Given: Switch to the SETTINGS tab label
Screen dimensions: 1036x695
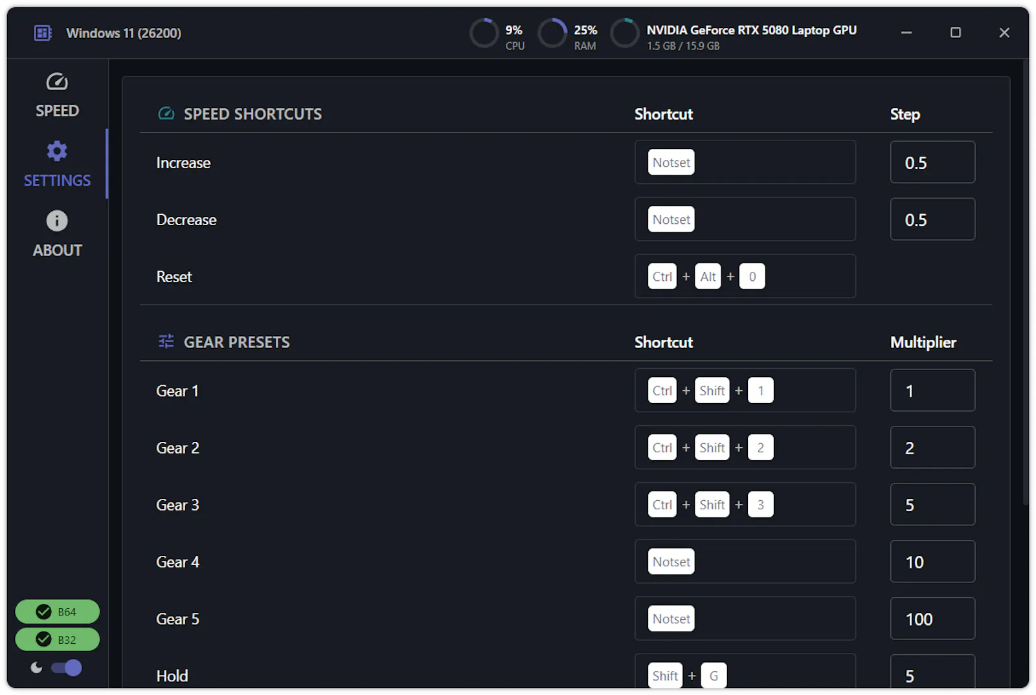Looking at the screenshot, I should (57, 181).
